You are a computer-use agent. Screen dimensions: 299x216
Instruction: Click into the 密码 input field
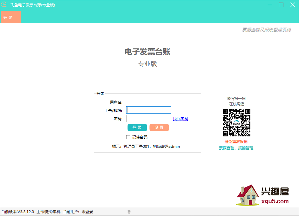tap(149, 119)
